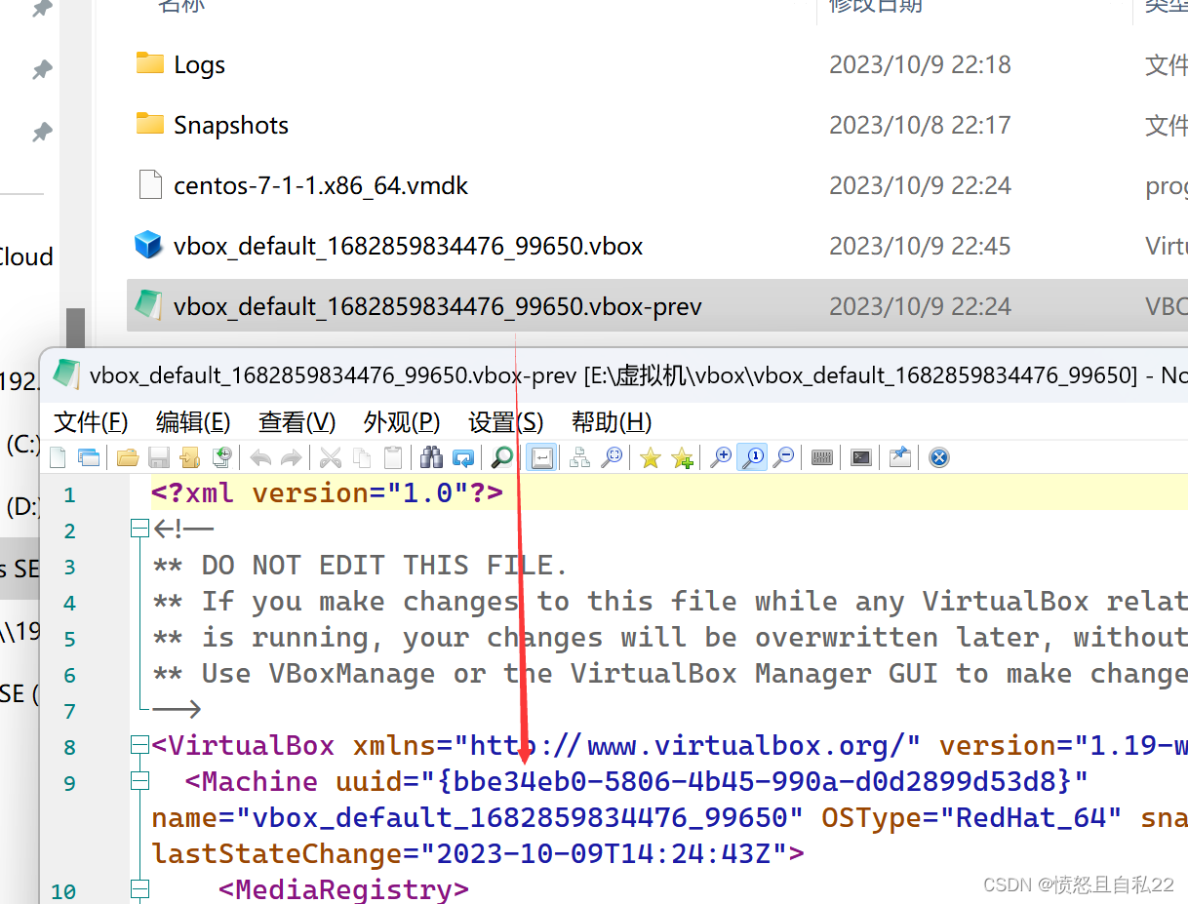Collapse the comment fold at line 2
Viewport: 1188px width, 904px height.
click(139, 530)
